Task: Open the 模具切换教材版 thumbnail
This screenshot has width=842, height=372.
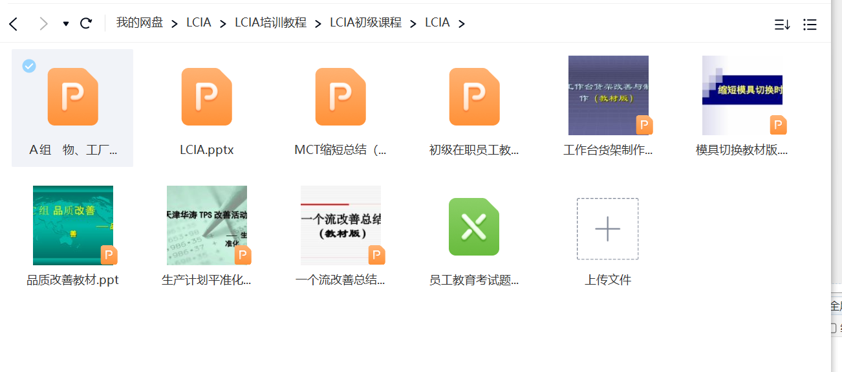Action: 742,95
